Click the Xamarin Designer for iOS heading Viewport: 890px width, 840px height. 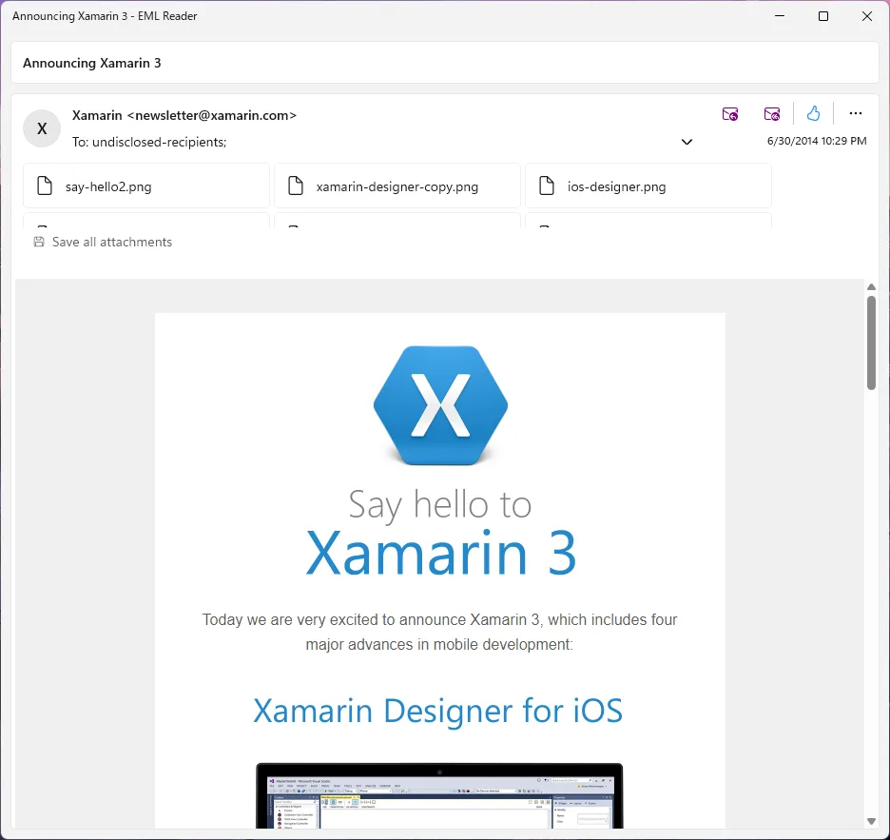click(437, 711)
